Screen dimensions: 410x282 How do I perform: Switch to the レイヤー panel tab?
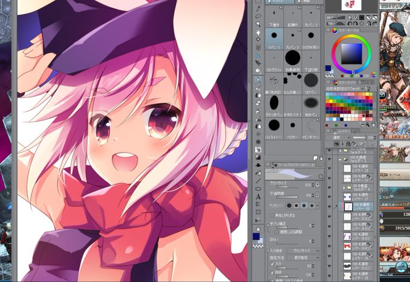pos(341,131)
